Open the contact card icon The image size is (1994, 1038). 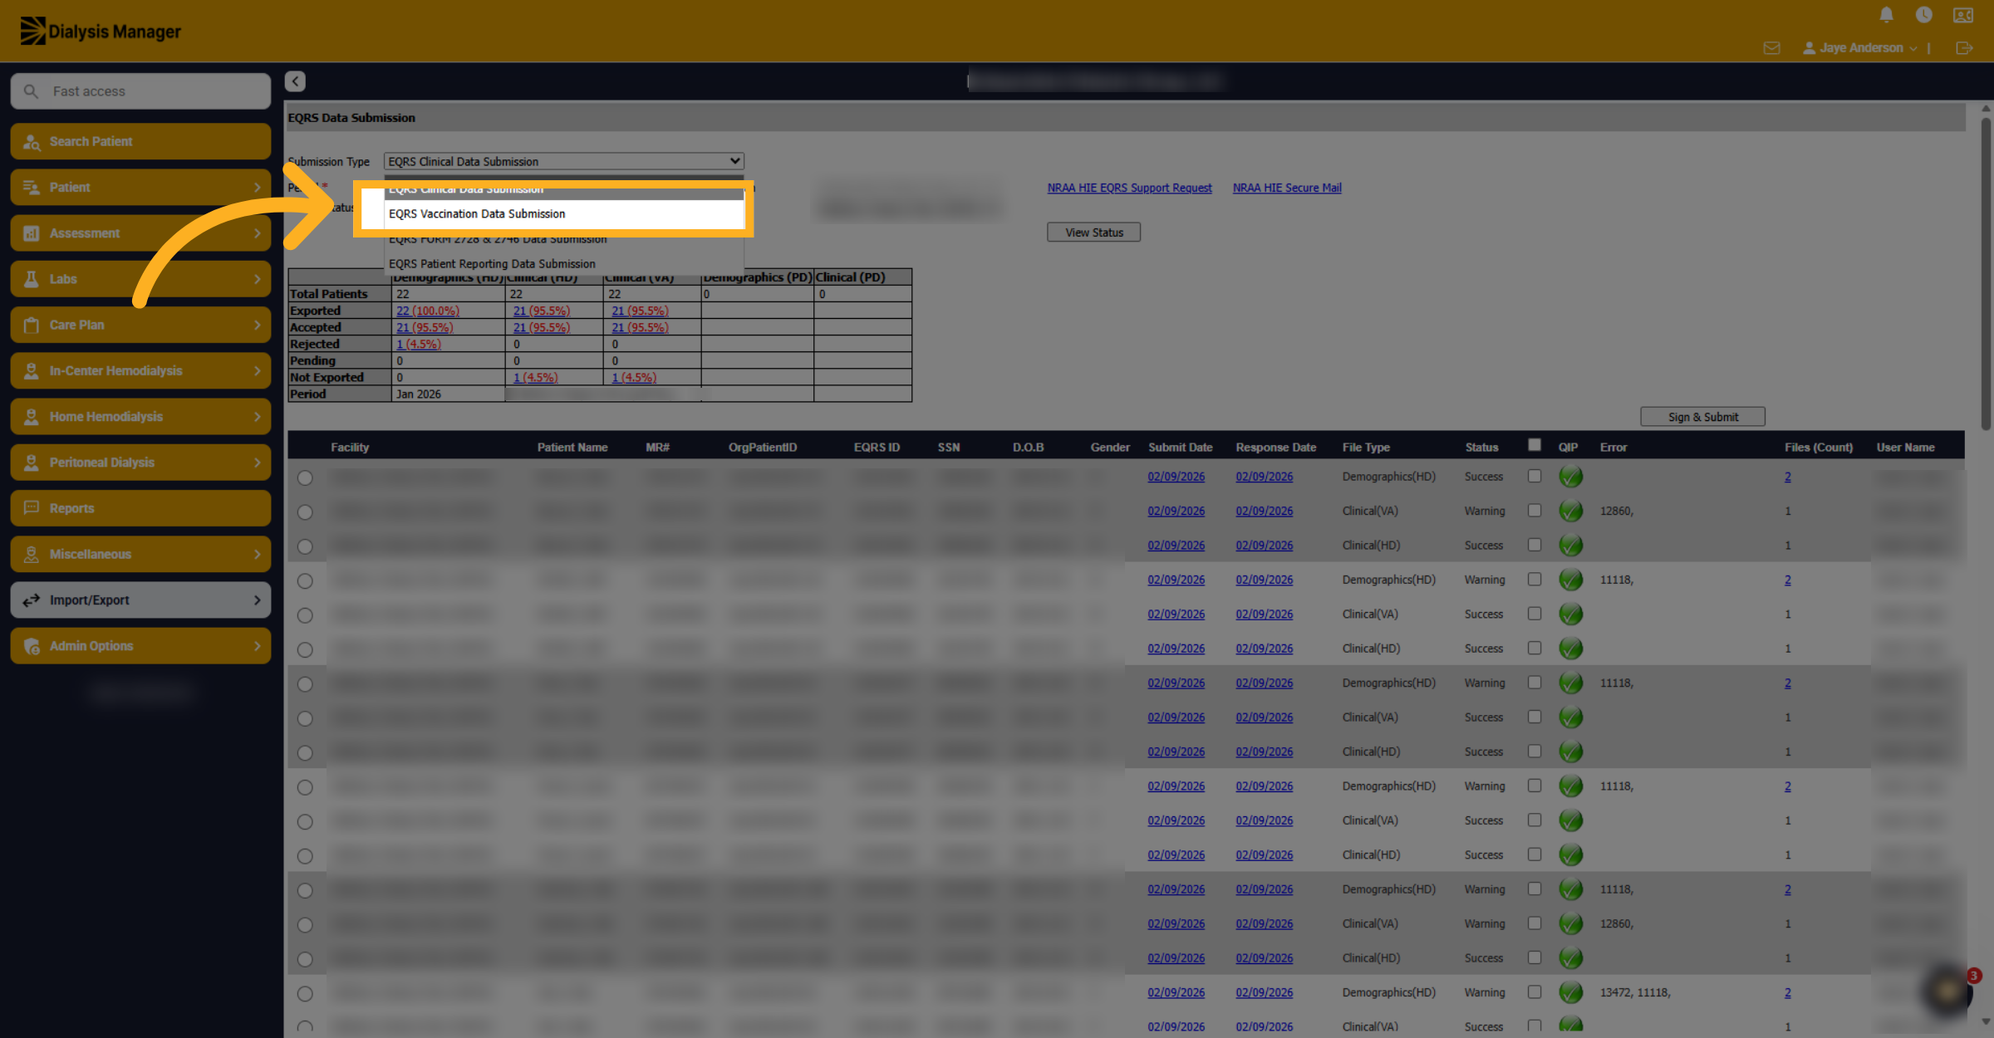[x=1963, y=15]
